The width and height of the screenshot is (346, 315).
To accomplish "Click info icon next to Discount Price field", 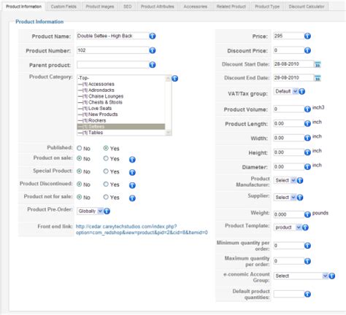I will tap(307, 50).
